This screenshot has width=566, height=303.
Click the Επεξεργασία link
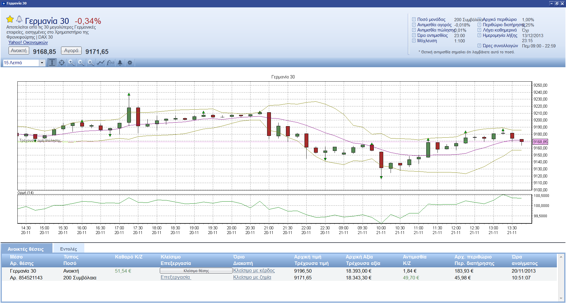coord(176,277)
